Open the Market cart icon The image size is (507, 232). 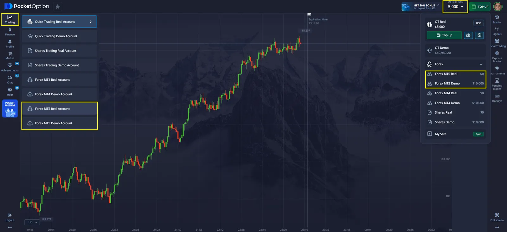[x=10, y=55]
